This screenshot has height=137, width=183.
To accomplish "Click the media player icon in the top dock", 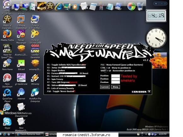I will 75,7.
